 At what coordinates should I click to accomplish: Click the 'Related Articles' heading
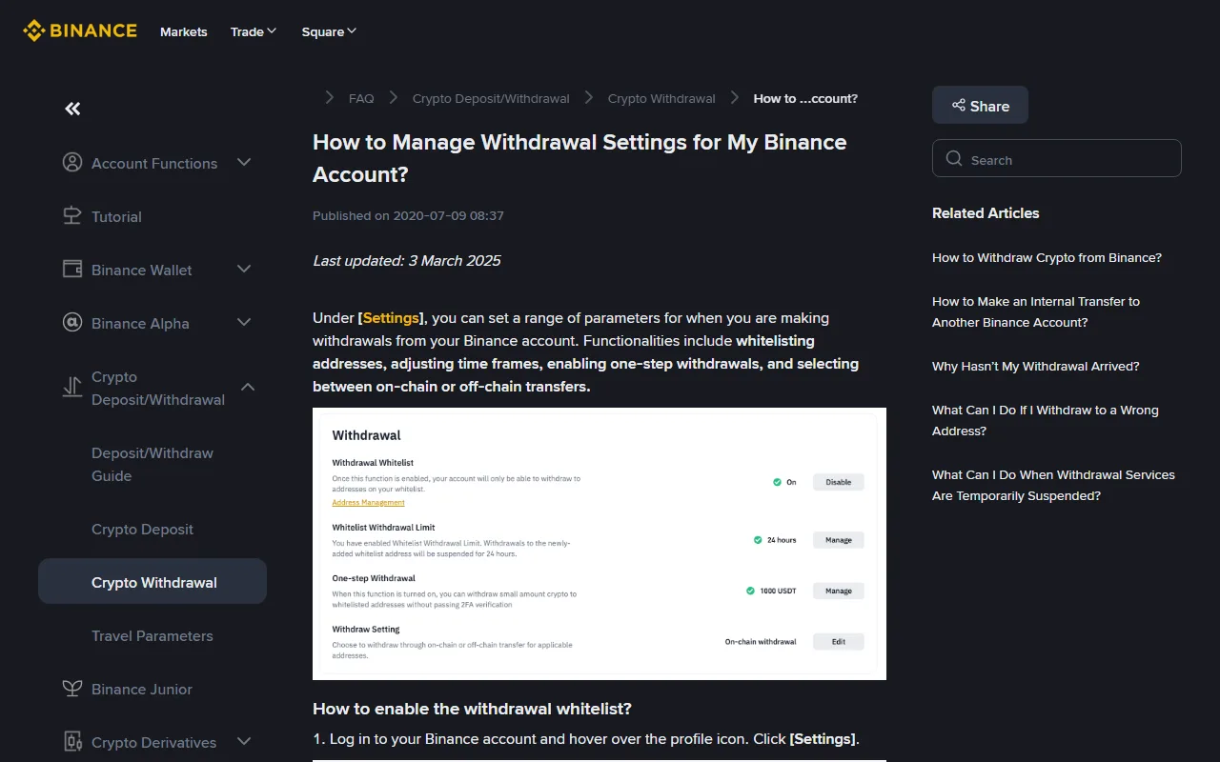coord(986,212)
